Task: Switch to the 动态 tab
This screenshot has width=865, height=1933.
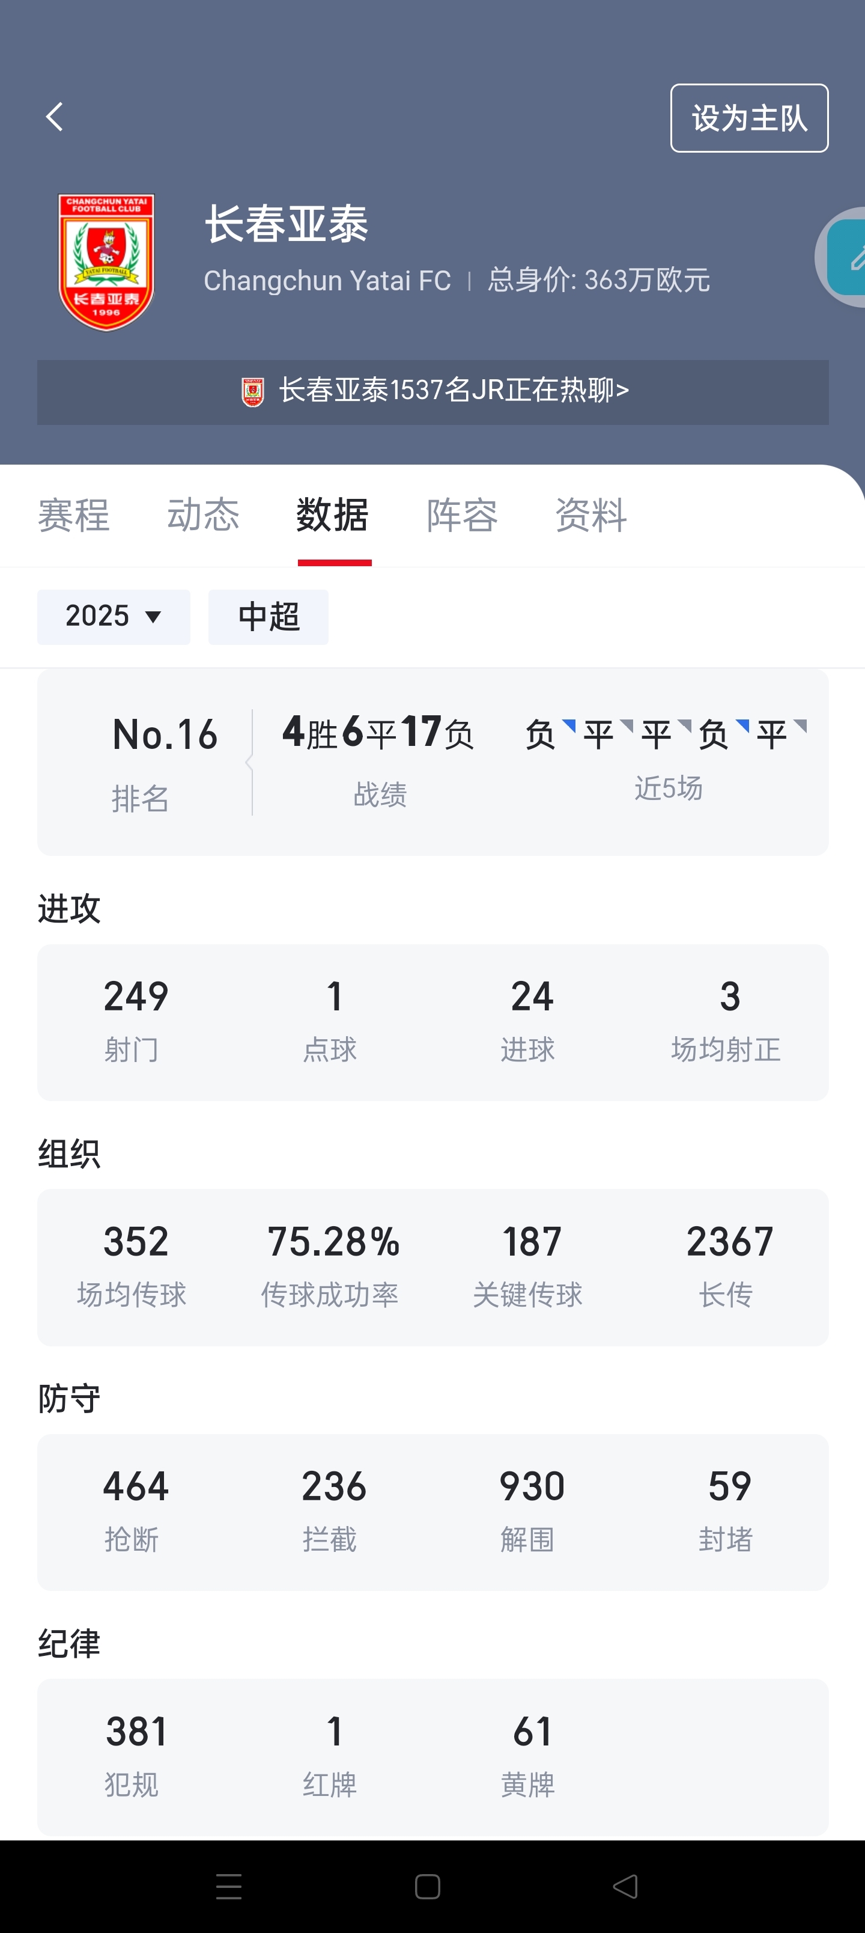Action: [x=202, y=516]
